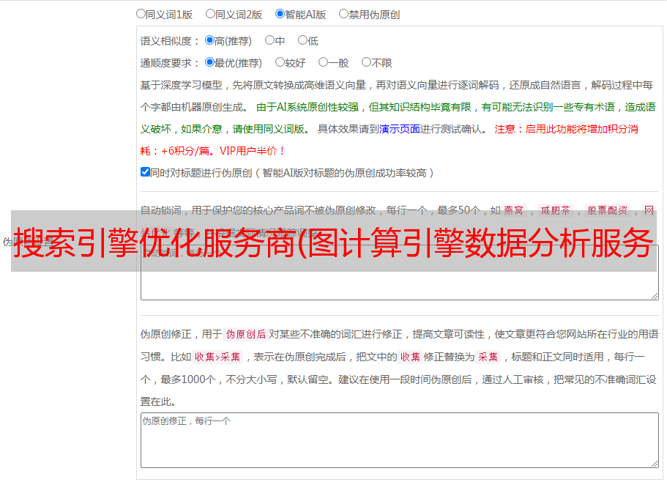Click the 语义相似度 label
This screenshot has height=482, width=667.
pyautogui.click(x=170, y=41)
